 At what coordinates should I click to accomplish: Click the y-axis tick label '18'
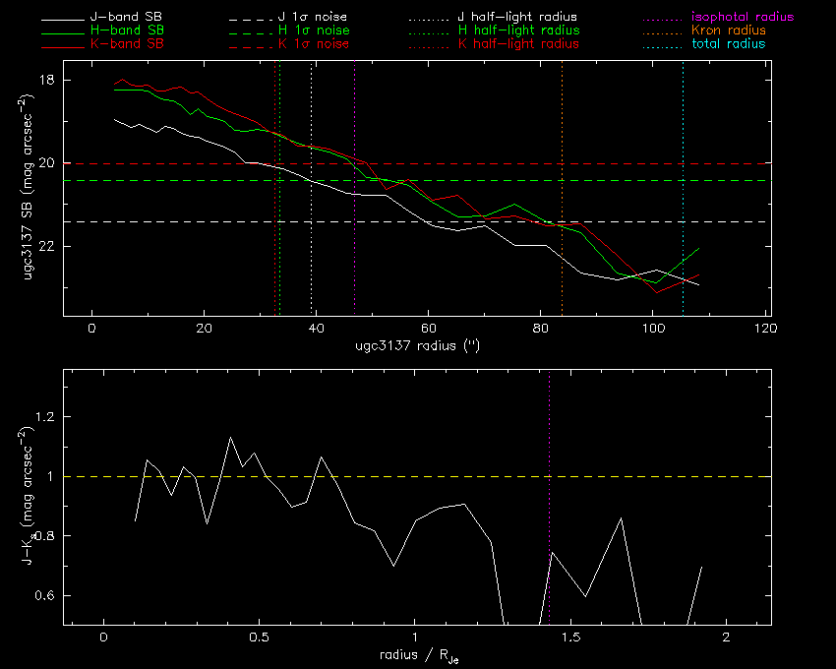[x=47, y=80]
